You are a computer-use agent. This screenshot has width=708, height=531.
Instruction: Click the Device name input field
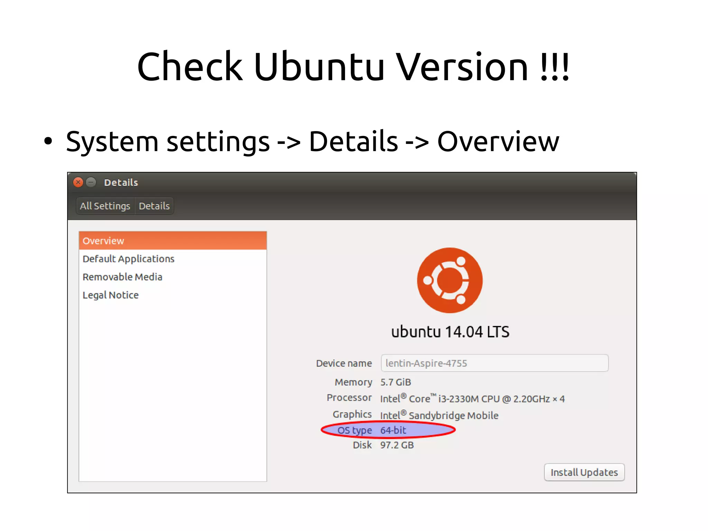click(495, 363)
